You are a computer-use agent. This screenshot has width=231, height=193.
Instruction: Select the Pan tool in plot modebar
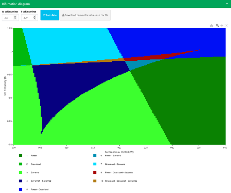point(222,25)
